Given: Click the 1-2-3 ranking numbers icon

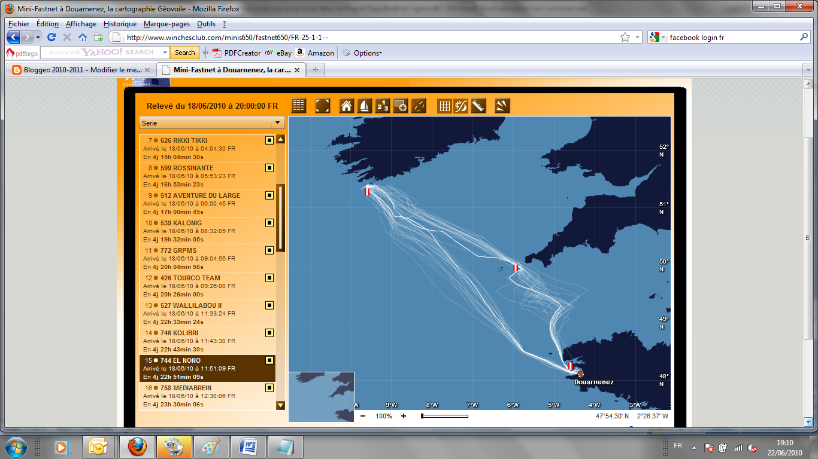Looking at the screenshot, I should [x=382, y=106].
